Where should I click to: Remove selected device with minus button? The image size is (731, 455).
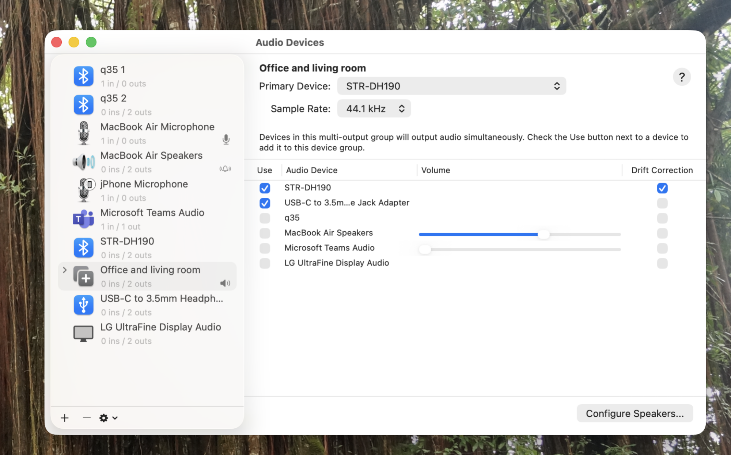[x=87, y=417]
